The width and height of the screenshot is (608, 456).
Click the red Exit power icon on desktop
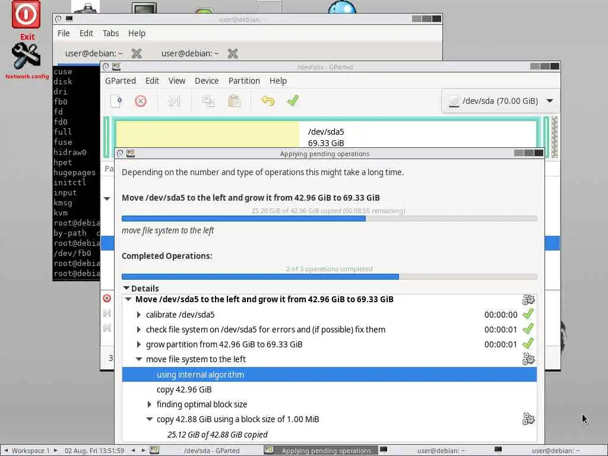(26, 15)
